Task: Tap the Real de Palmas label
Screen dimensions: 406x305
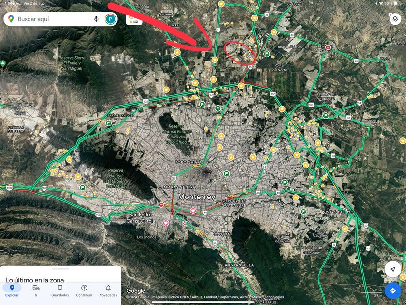Action: coord(290,47)
